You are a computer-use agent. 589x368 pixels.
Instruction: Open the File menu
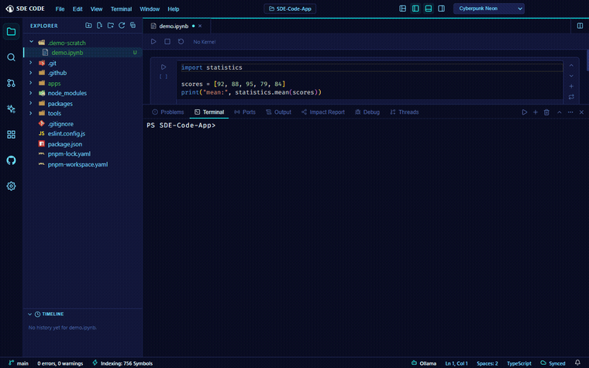[x=60, y=9]
